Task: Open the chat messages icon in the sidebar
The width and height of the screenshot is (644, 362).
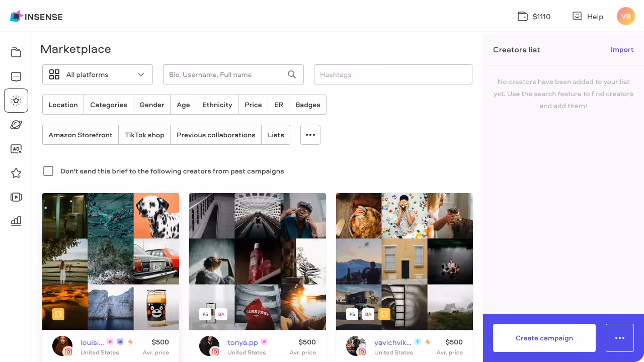Action: [x=16, y=76]
